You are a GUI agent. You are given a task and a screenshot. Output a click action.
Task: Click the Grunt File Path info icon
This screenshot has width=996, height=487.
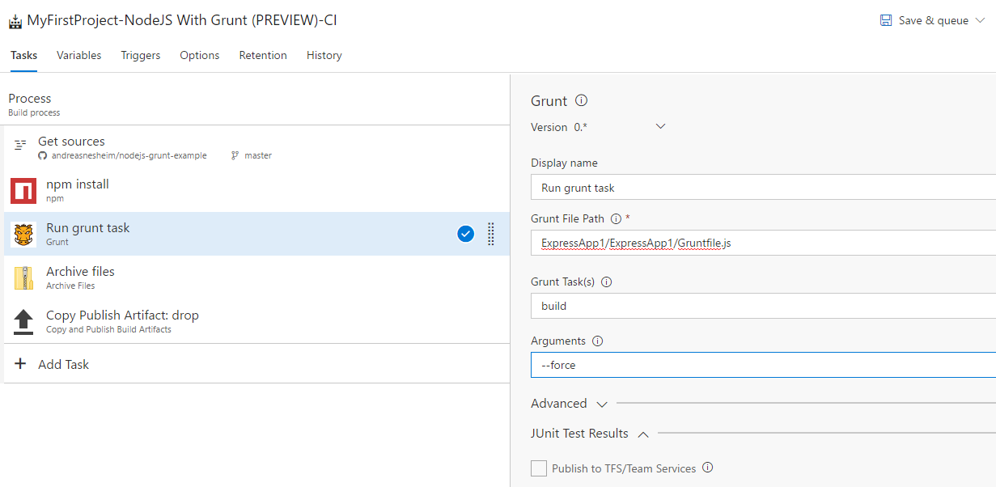click(616, 218)
